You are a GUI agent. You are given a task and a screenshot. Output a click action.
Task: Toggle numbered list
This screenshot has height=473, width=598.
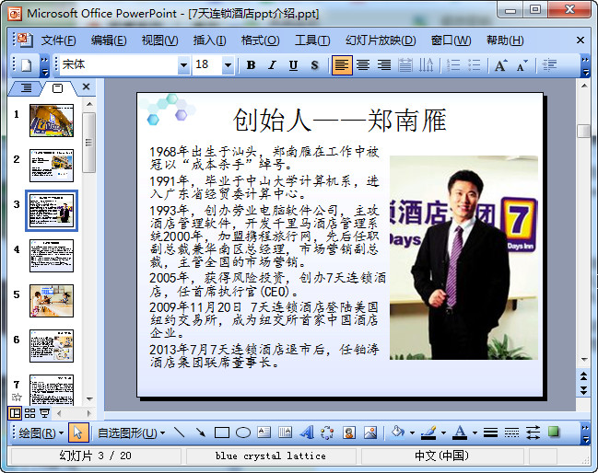[x=453, y=65]
